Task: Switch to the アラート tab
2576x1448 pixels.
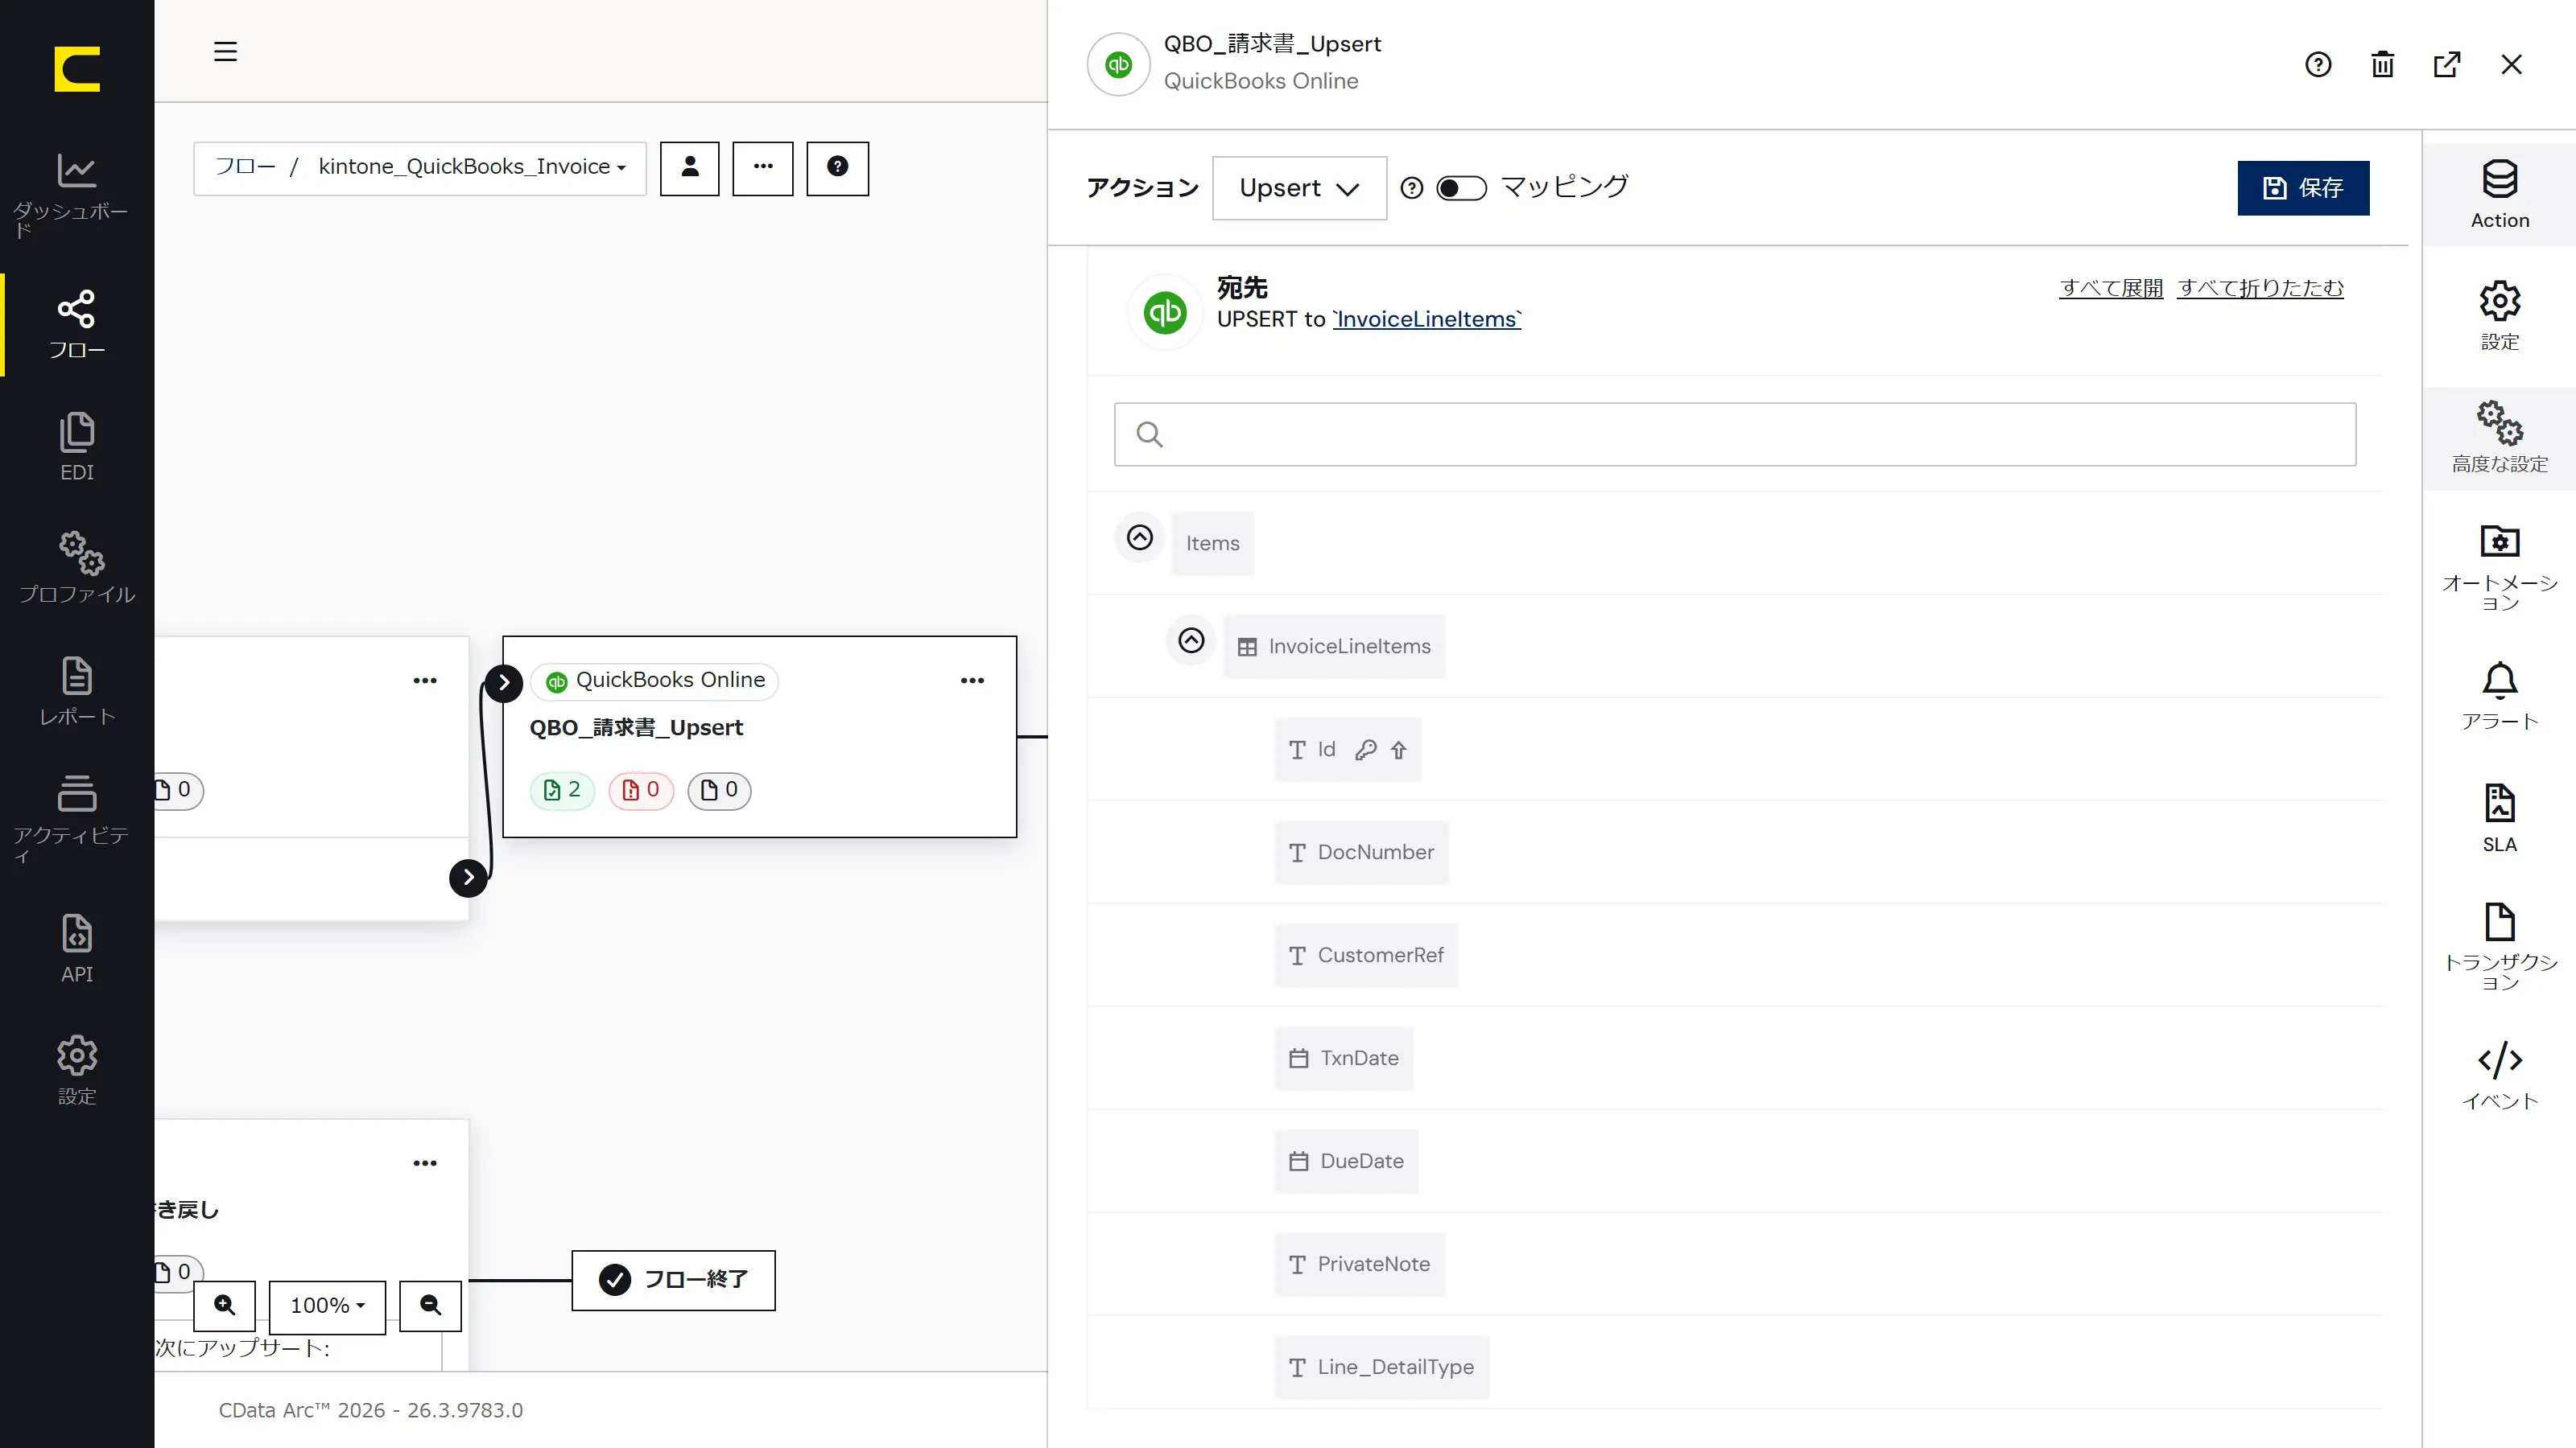Action: pos(2499,697)
